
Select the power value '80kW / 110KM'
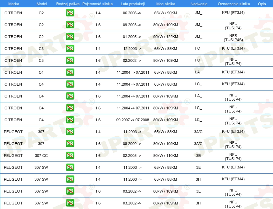[165, 156]
